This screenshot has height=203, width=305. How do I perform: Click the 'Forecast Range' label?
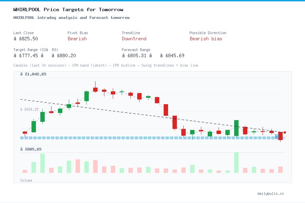click(136, 50)
